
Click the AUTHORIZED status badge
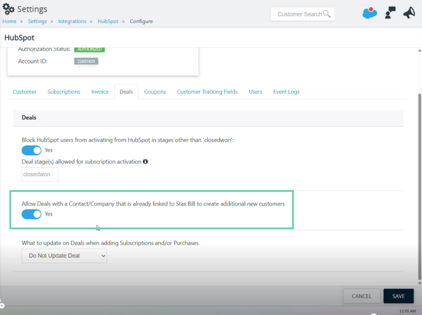tap(89, 49)
